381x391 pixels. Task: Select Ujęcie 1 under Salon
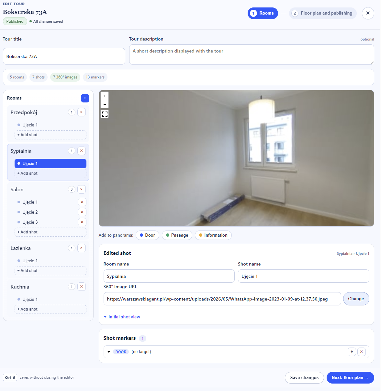tap(46, 202)
